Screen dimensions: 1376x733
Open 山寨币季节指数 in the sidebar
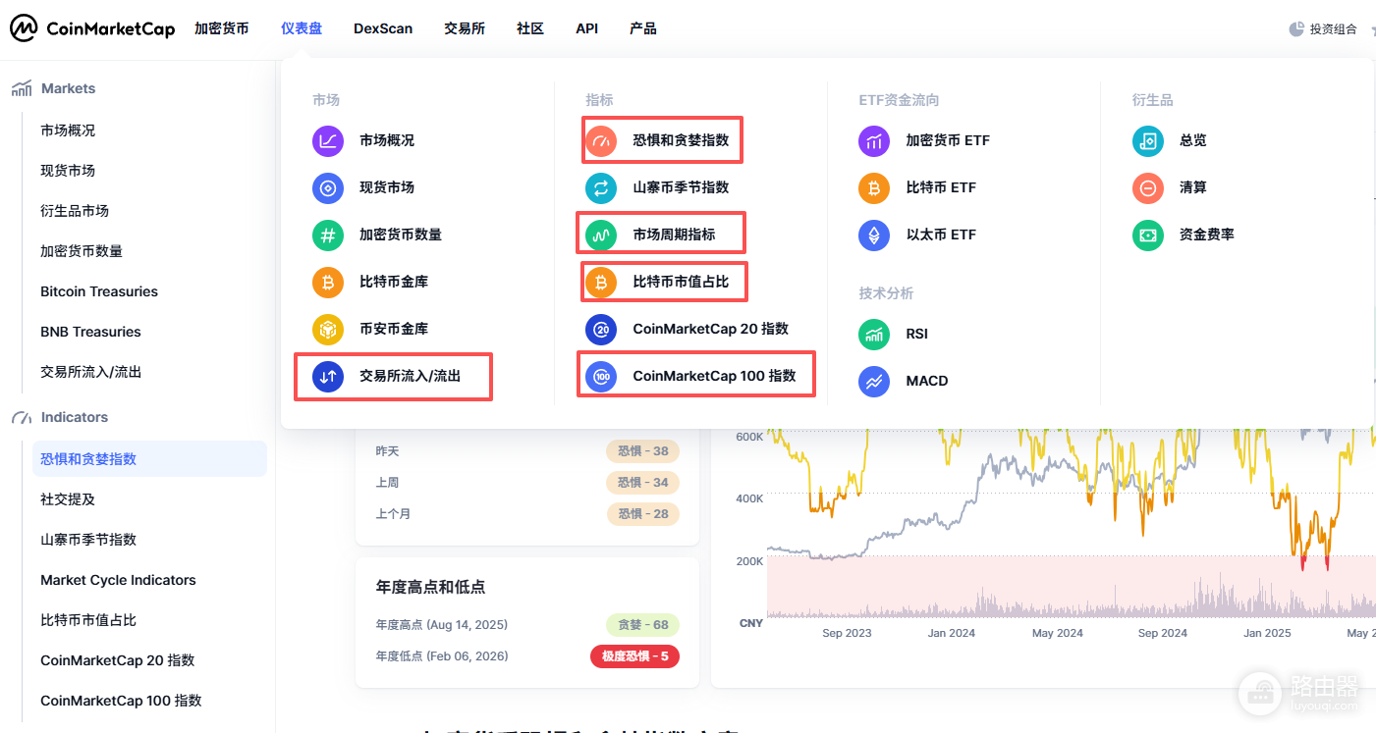[88, 540]
